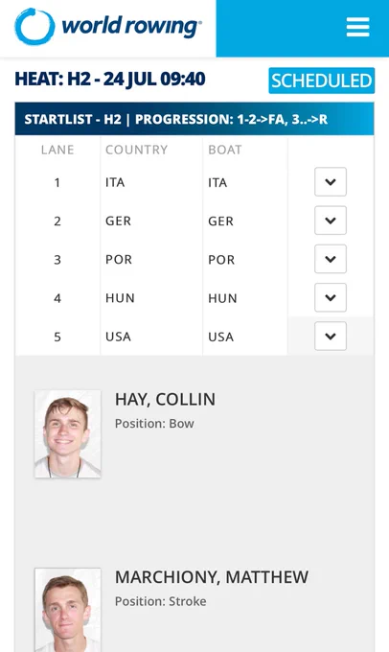
Task: Click the Heat H2 - 24 JUL 09:40 heading
Action: 110,79
